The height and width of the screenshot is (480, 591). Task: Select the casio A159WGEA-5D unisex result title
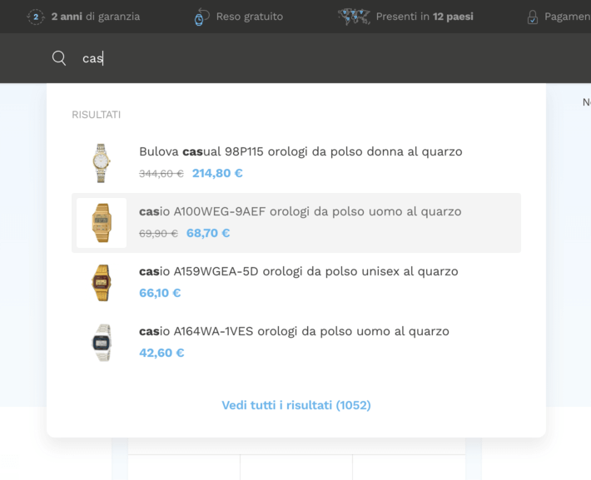[x=298, y=271]
